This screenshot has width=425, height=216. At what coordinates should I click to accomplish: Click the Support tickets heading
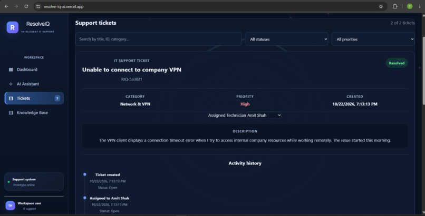coord(95,23)
